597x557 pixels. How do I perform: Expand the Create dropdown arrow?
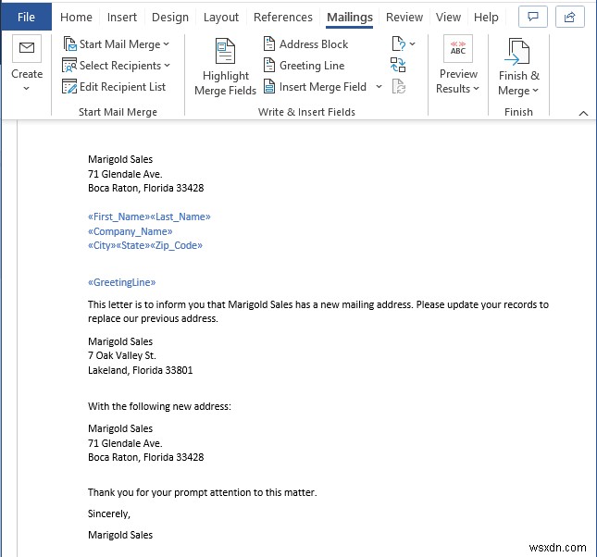[26, 88]
